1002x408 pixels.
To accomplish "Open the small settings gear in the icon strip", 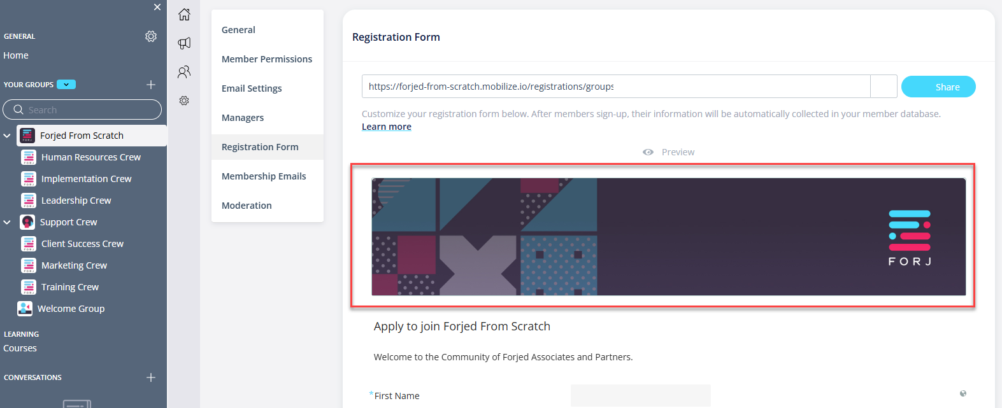I will tap(184, 101).
